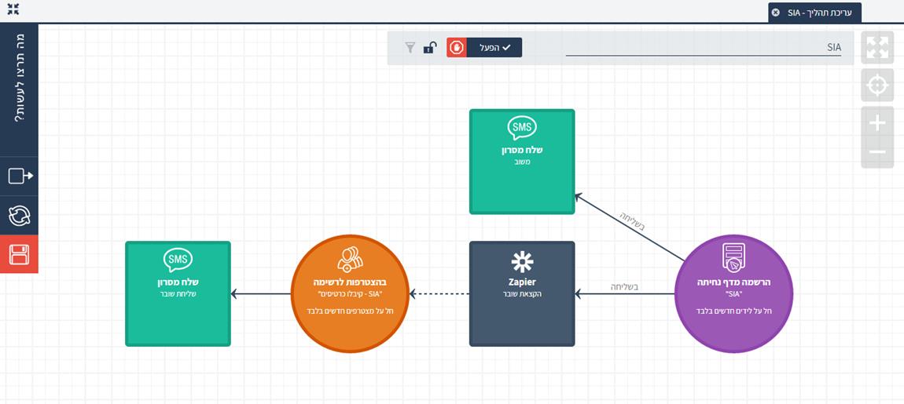The width and height of the screenshot is (904, 404).
Task: Click the fit-to-screen expand arrows button
Action: pos(877,48)
